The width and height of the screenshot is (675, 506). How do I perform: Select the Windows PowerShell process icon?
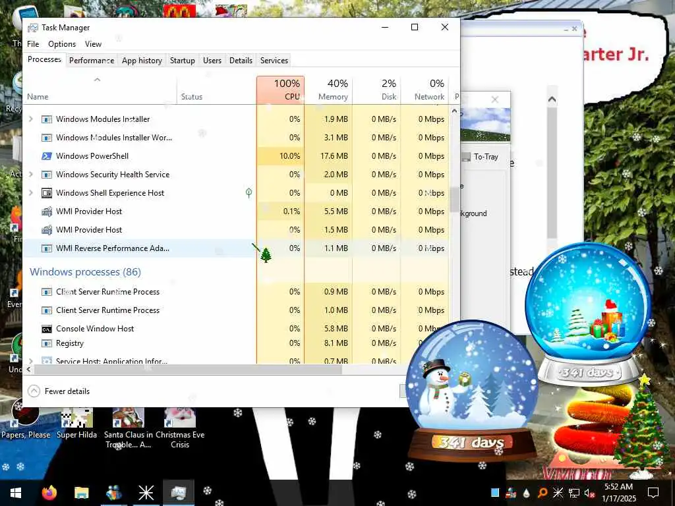pyautogui.click(x=47, y=155)
